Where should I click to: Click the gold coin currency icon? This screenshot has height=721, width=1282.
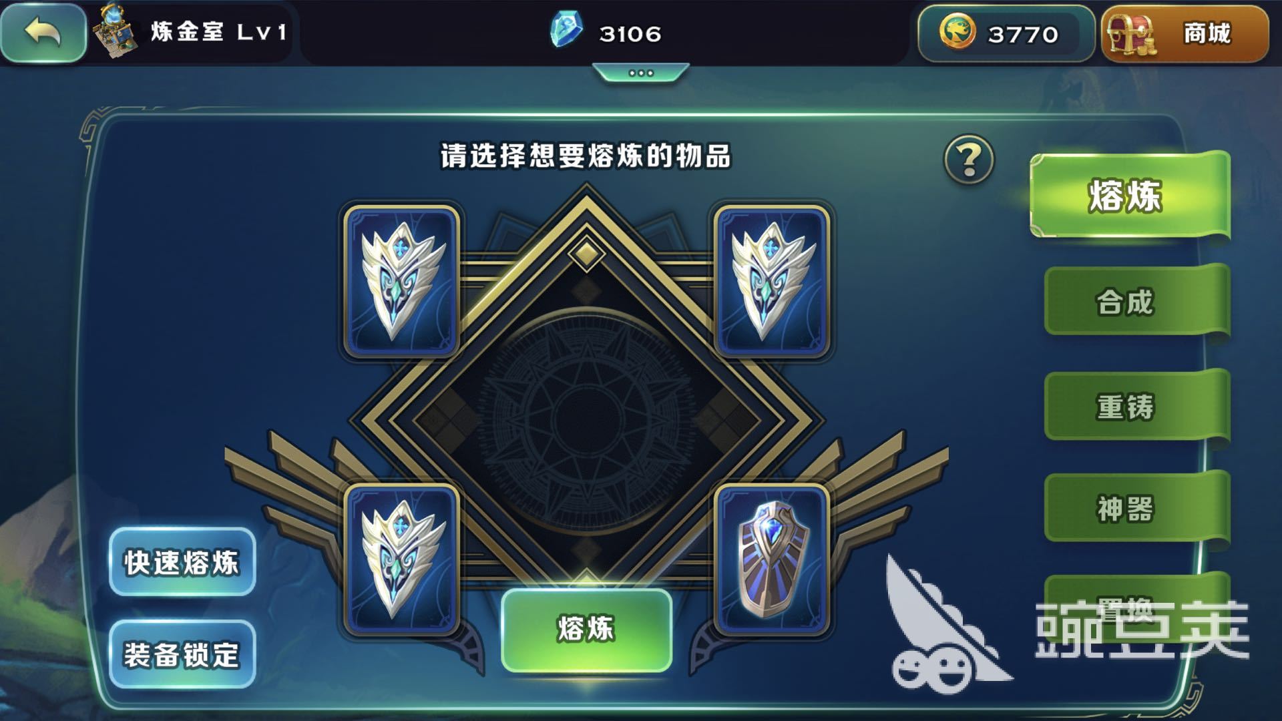(x=957, y=31)
